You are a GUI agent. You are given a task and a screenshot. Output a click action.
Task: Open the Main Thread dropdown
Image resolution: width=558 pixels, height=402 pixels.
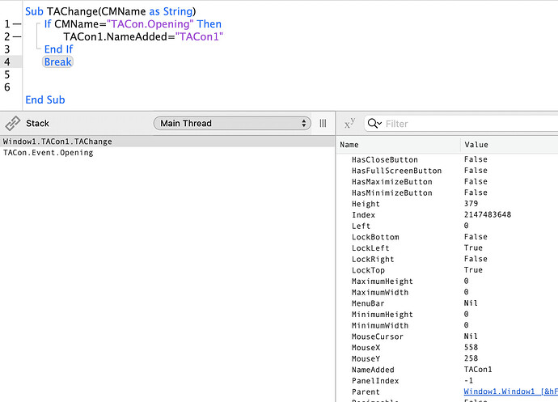[232, 123]
